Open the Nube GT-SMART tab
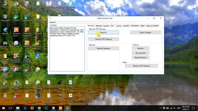Image resolution: width=198 pixels, height=111 pixels. pos(153,26)
